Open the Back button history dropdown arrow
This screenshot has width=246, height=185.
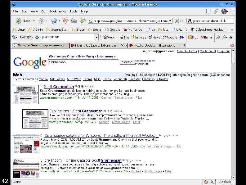pyautogui.click(x=34, y=21)
